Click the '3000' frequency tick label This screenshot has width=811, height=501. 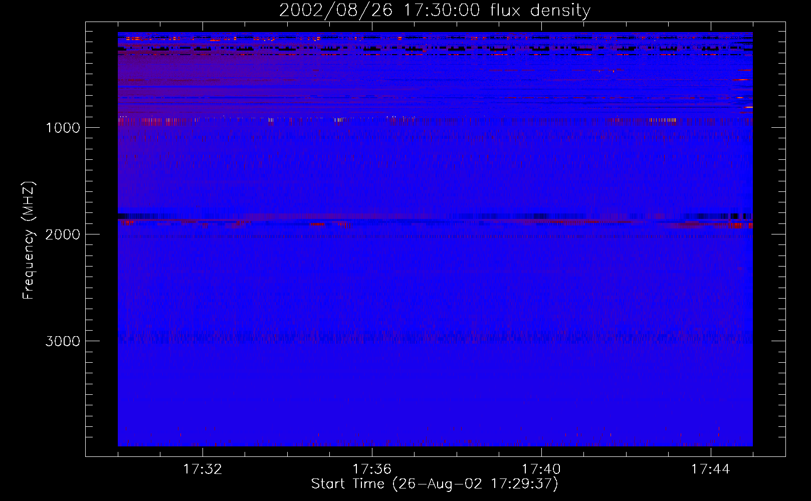pos(63,341)
